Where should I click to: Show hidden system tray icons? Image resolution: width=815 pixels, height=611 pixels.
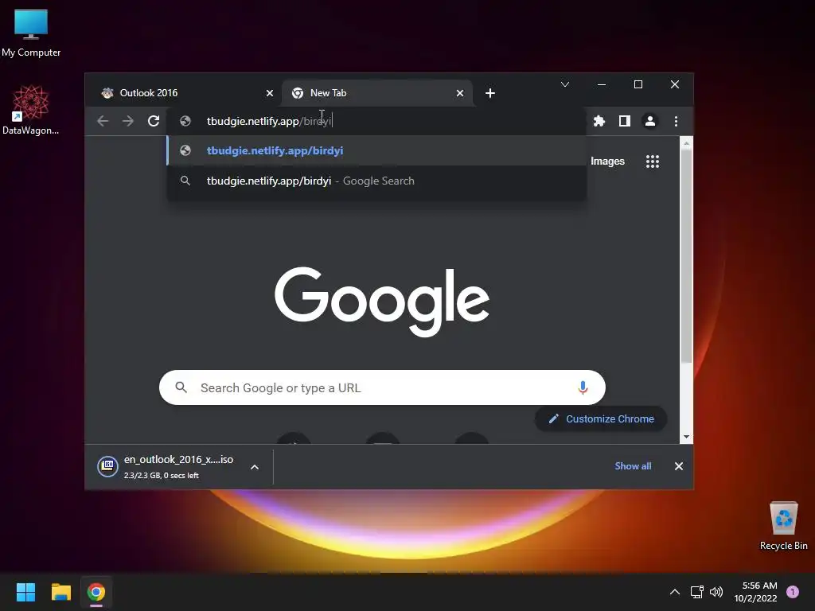coord(675,592)
